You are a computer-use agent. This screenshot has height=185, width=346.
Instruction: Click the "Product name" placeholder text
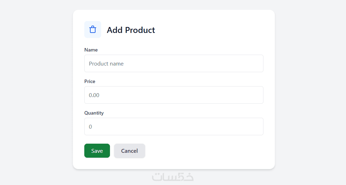click(x=106, y=64)
